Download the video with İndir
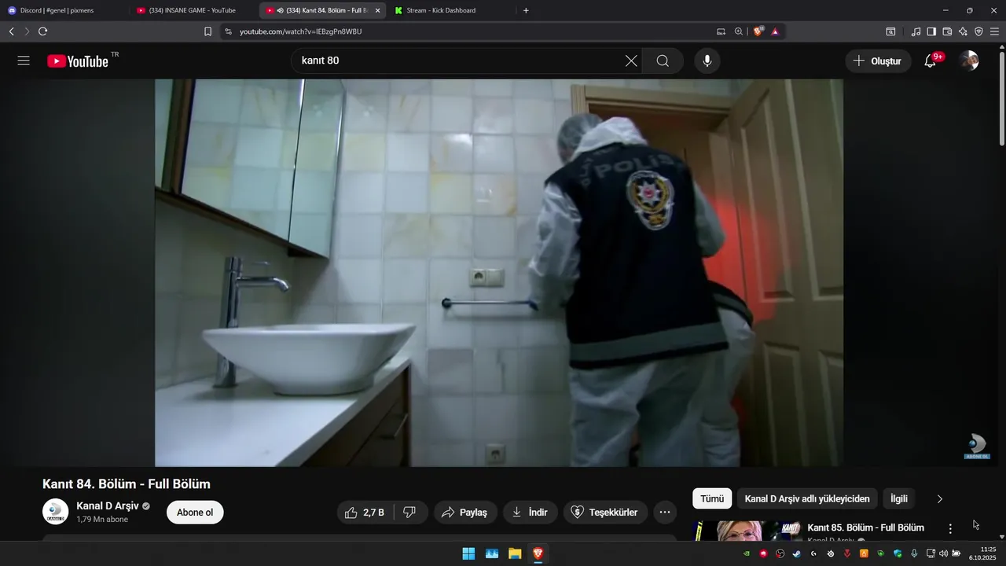Image resolution: width=1006 pixels, height=566 pixels. [x=531, y=513]
